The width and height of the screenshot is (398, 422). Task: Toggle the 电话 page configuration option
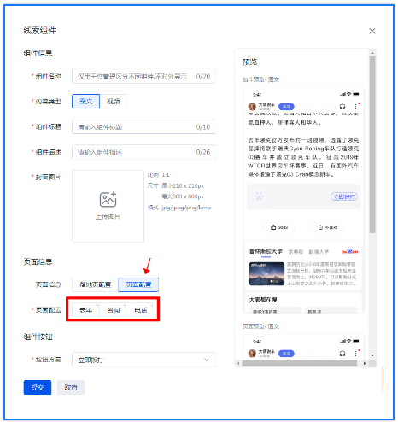pos(141,310)
